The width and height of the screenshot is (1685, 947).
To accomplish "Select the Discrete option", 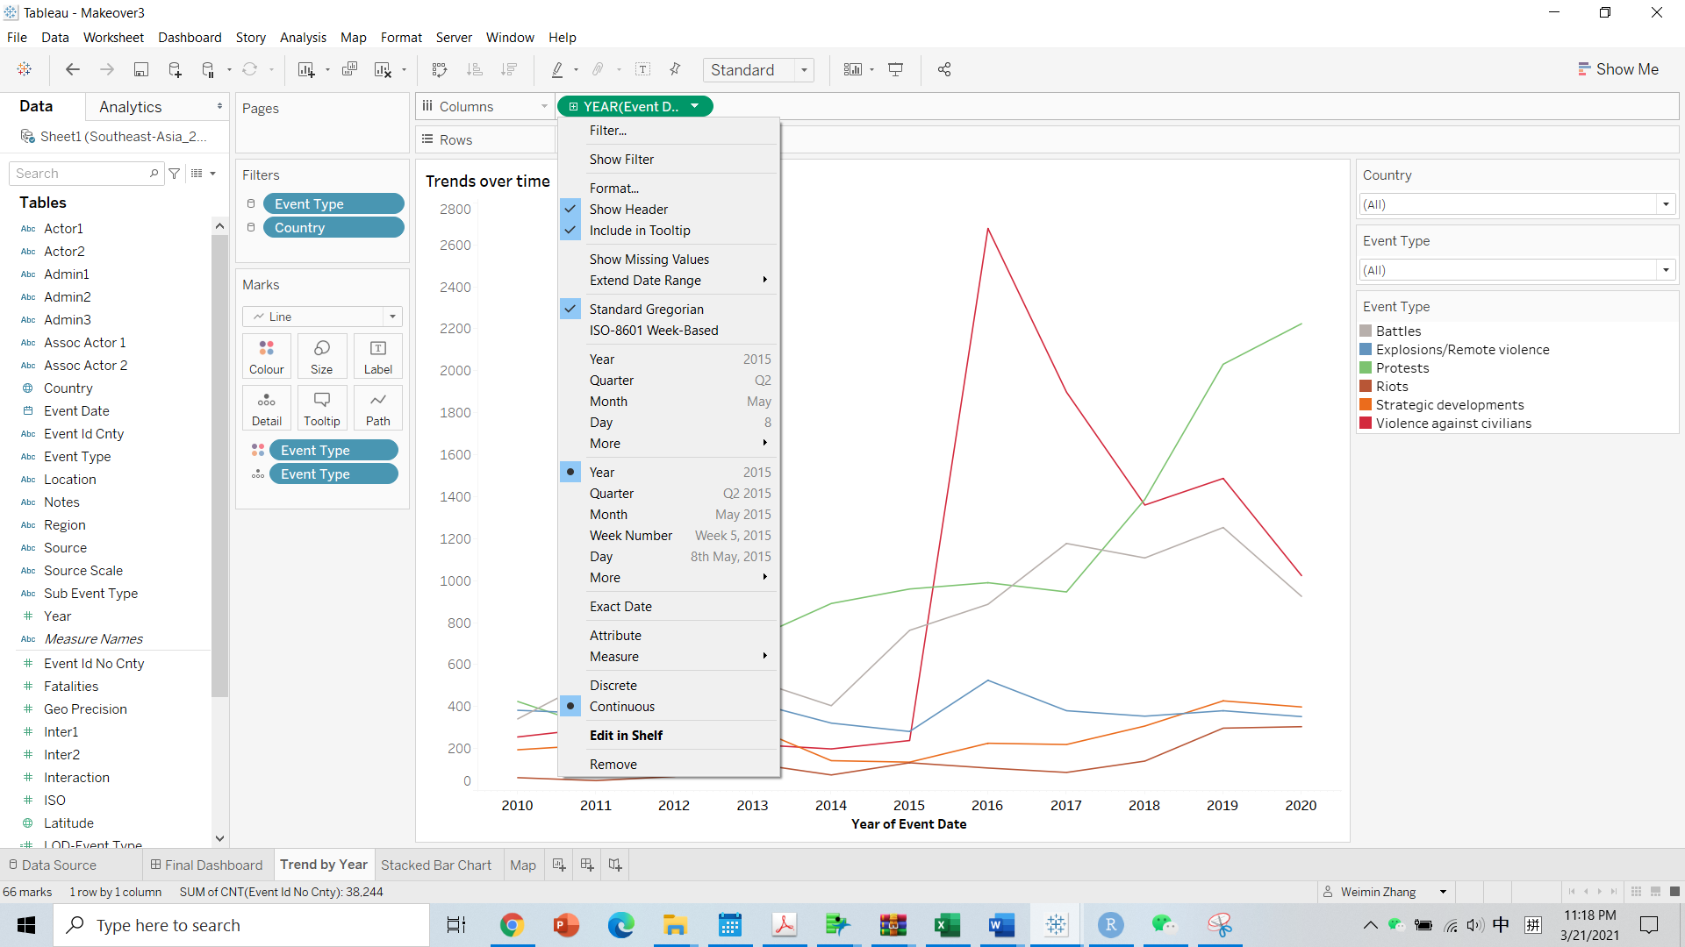I will tap(613, 685).
